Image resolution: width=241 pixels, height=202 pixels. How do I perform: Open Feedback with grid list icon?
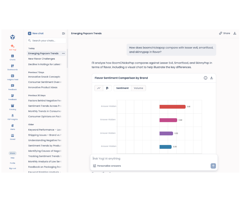(x=13, y=97)
